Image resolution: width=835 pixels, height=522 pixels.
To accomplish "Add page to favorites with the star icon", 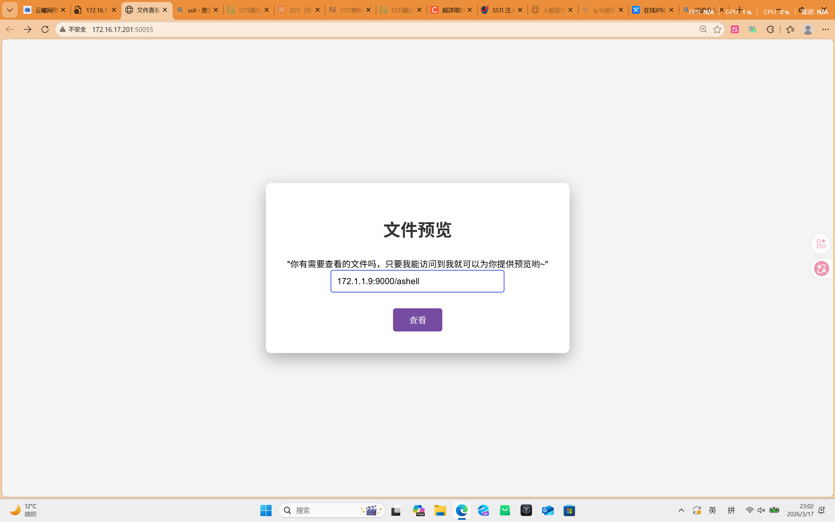I will (717, 29).
